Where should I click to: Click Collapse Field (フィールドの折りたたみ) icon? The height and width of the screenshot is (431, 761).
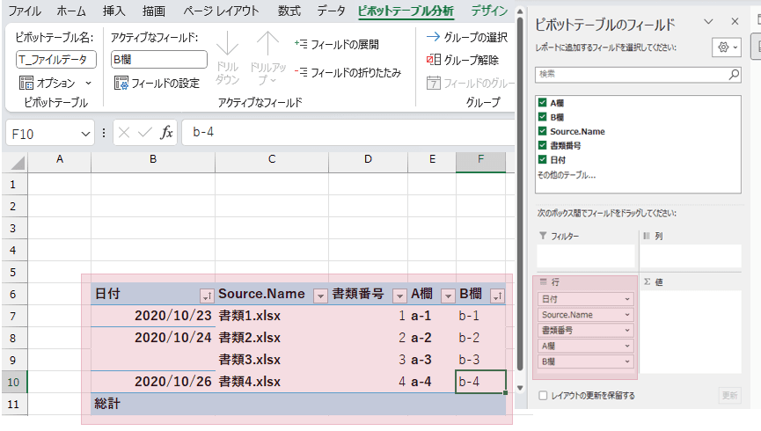(x=301, y=73)
